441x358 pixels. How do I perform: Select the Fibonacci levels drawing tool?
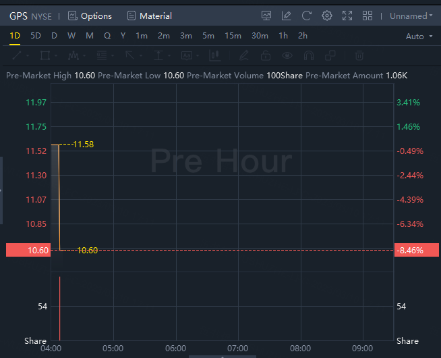coord(102,55)
